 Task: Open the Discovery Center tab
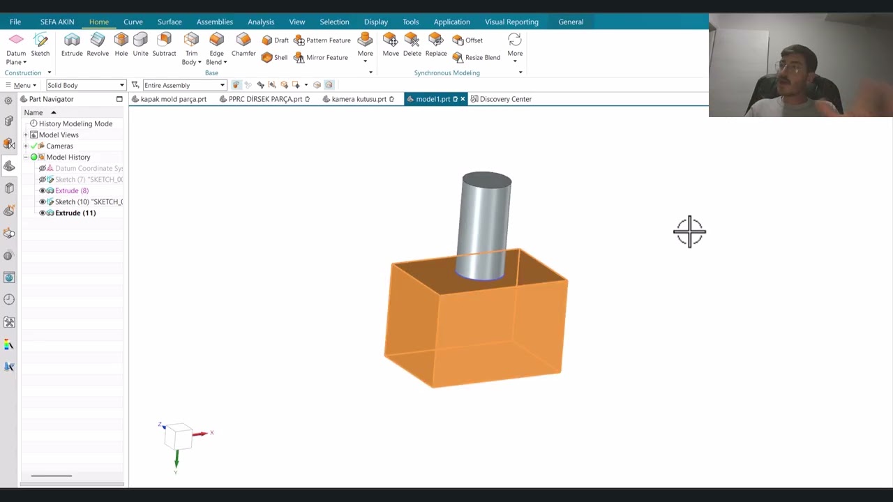coord(501,99)
